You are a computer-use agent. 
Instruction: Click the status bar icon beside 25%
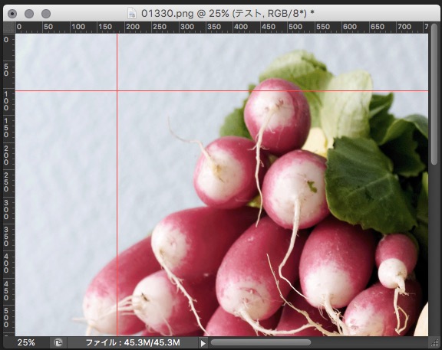[58, 342]
